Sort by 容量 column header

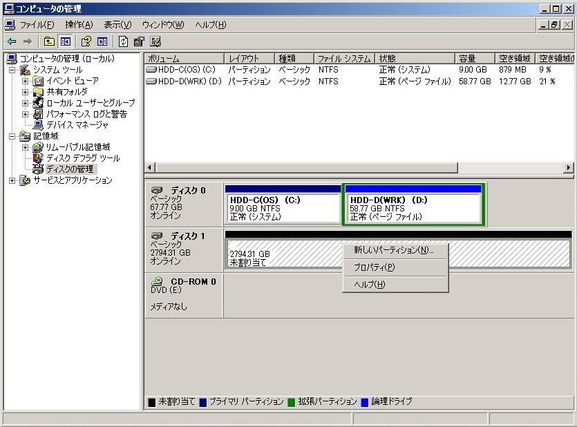475,59
